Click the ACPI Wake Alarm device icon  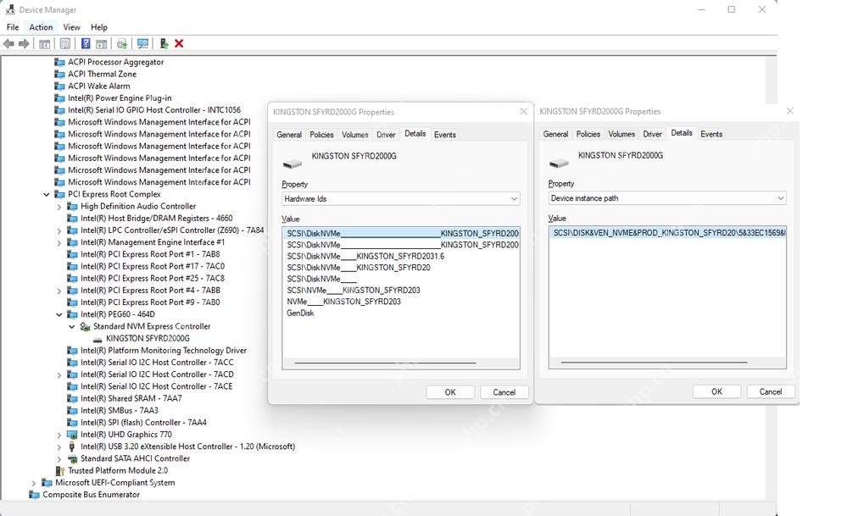coord(59,86)
